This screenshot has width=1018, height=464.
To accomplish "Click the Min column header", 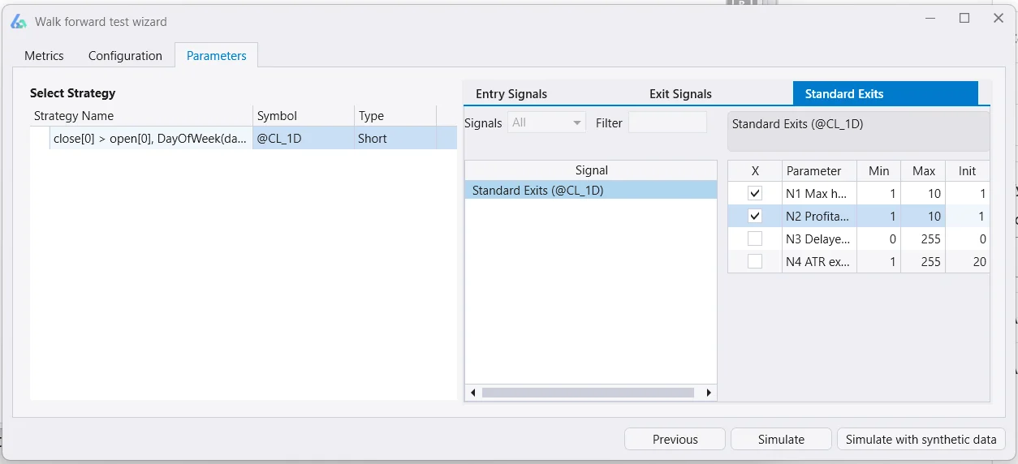I will [x=878, y=171].
